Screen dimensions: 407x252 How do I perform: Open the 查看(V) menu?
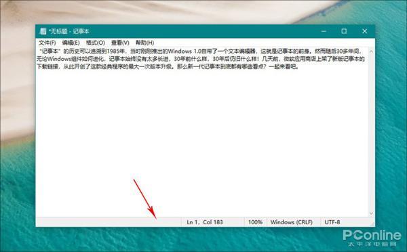pos(120,43)
